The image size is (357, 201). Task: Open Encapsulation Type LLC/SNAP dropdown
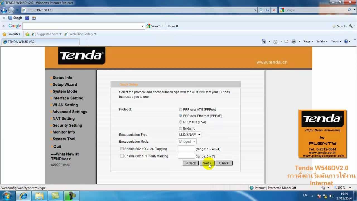click(x=190, y=135)
